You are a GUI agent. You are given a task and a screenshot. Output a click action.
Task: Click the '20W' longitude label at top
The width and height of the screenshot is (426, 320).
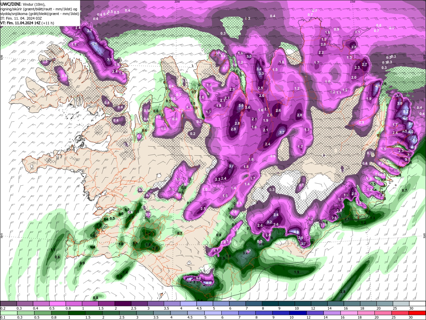click(x=177, y=1)
